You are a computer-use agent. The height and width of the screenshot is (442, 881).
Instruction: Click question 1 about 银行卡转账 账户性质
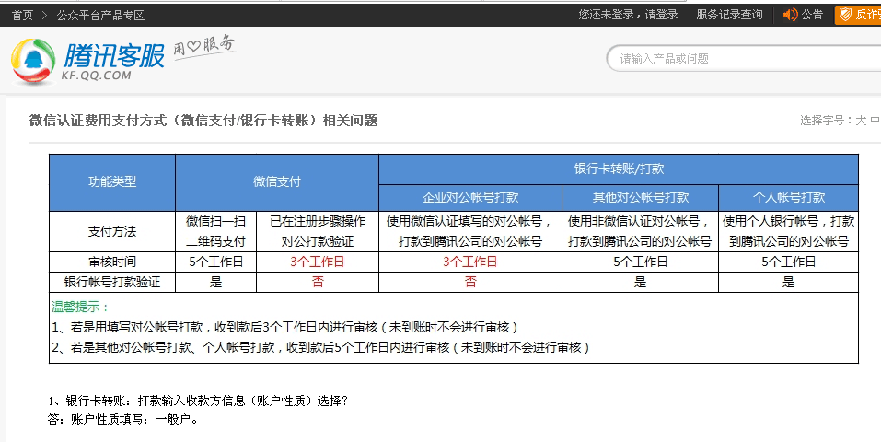(x=198, y=401)
